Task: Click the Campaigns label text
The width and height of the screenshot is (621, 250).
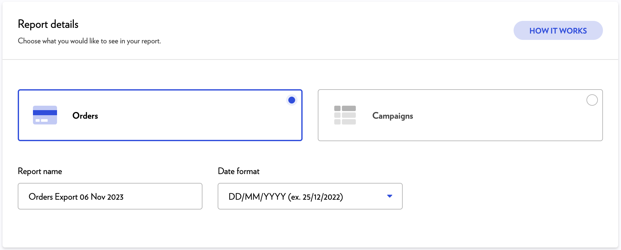Action: click(393, 116)
